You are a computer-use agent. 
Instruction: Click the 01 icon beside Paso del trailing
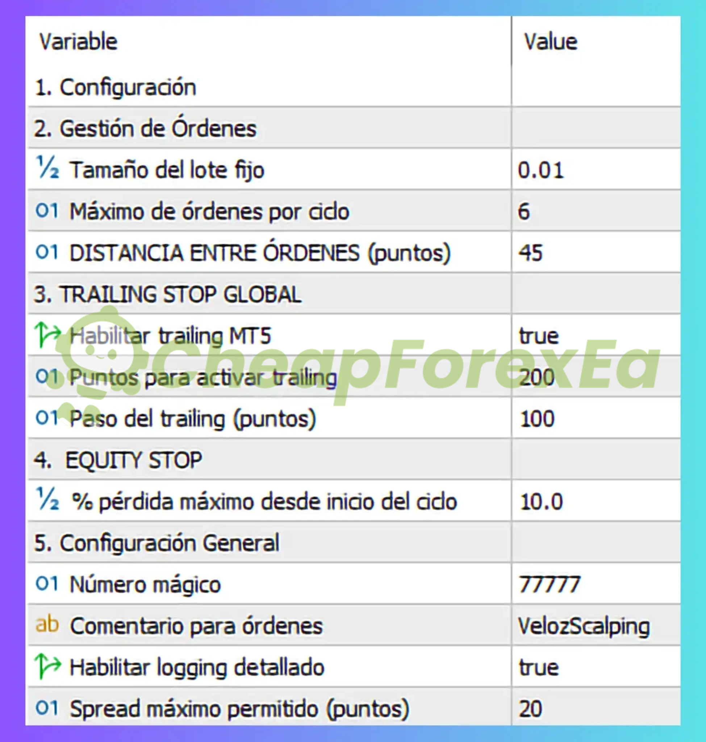[x=47, y=417]
